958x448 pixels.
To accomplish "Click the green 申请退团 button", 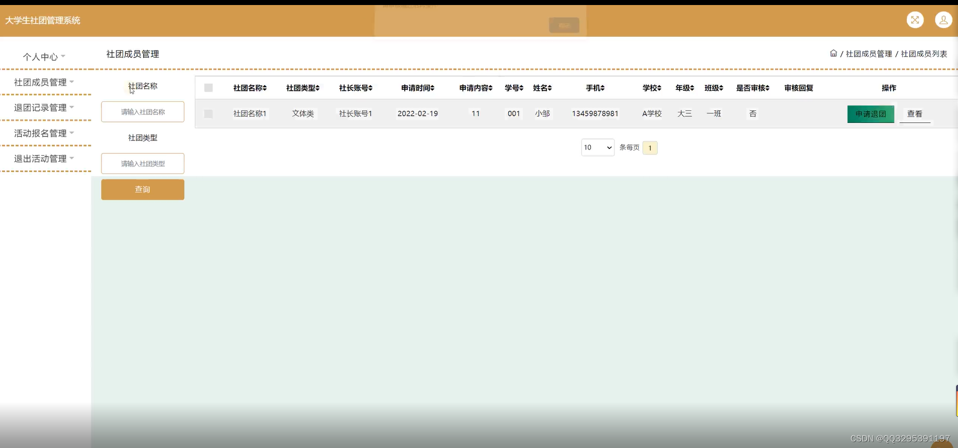I will pos(871,114).
